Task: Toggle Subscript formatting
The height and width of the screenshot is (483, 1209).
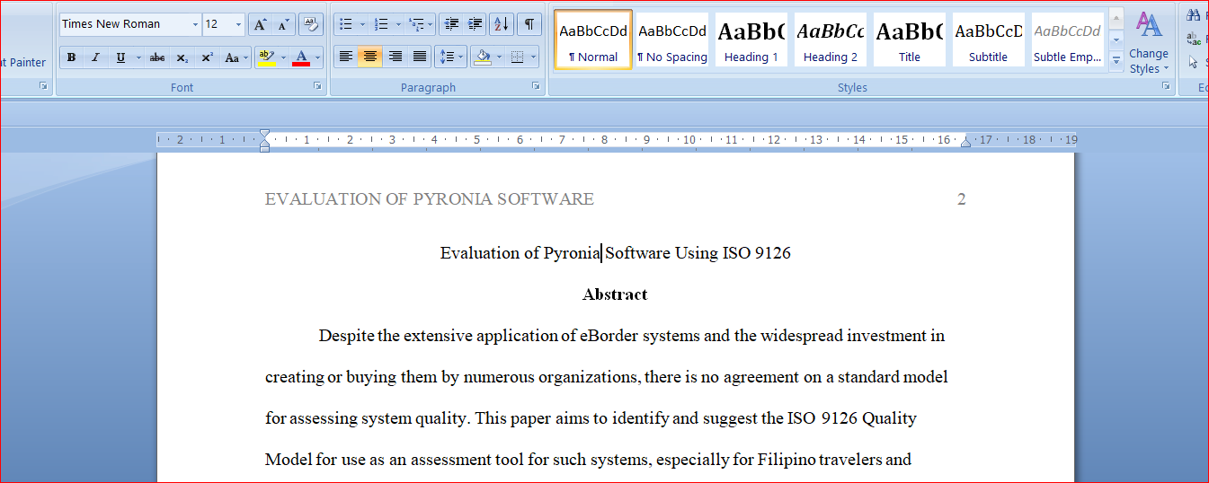Action: (182, 57)
